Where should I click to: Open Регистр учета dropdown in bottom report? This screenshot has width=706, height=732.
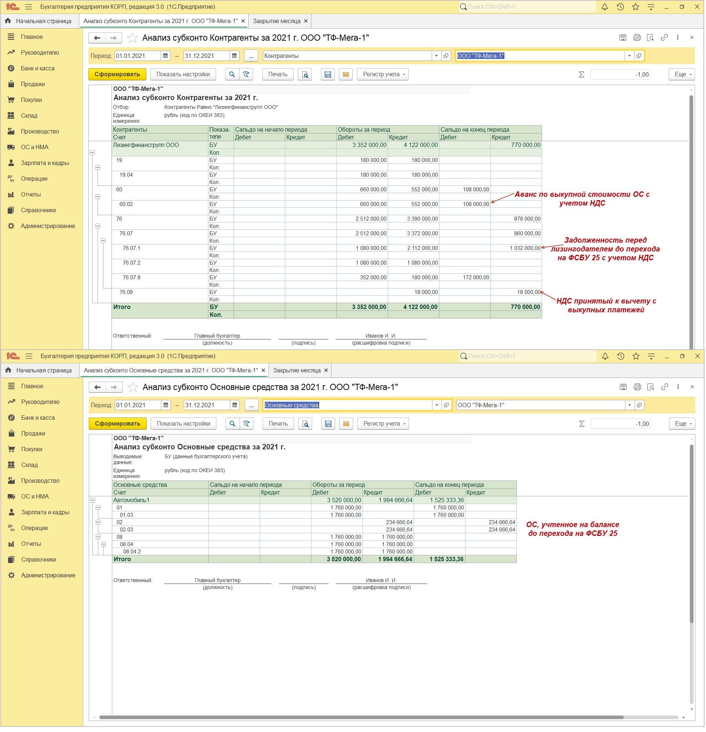[x=384, y=424]
